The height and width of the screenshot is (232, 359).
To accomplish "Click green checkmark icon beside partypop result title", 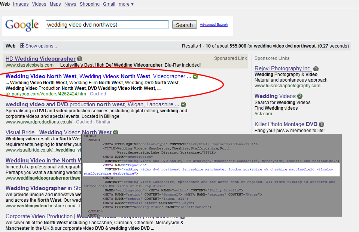I will (x=195, y=76).
